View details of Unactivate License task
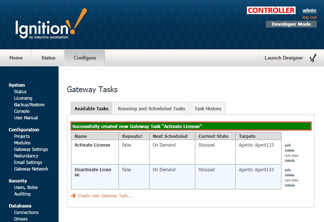324x222 pixels. (x=290, y=185)
